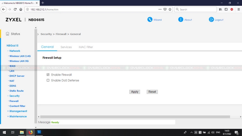Check Enable DoS Defense checkbox
242x136 pixels.
click(48, 80)
